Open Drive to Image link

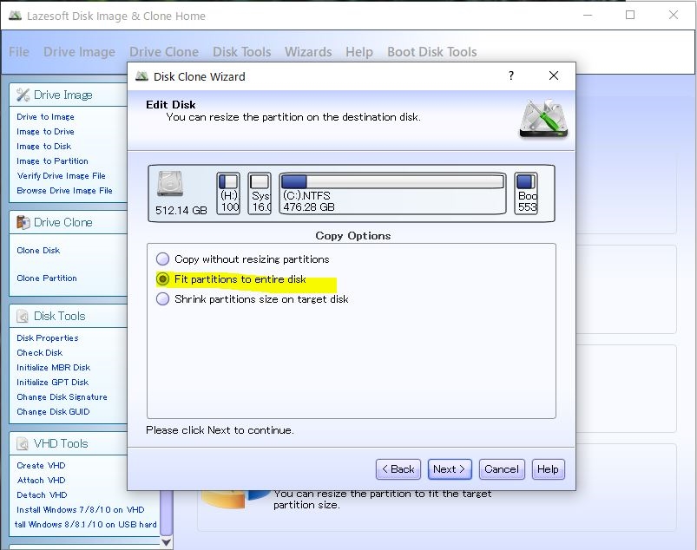(45, 117)
